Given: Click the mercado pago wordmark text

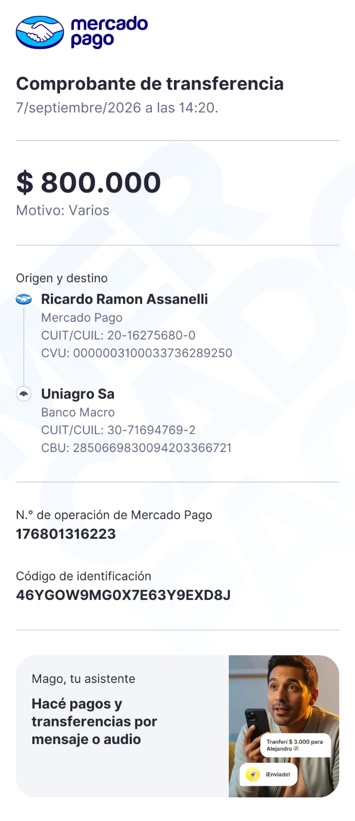Looking at the screenshot, I should 109,32.
